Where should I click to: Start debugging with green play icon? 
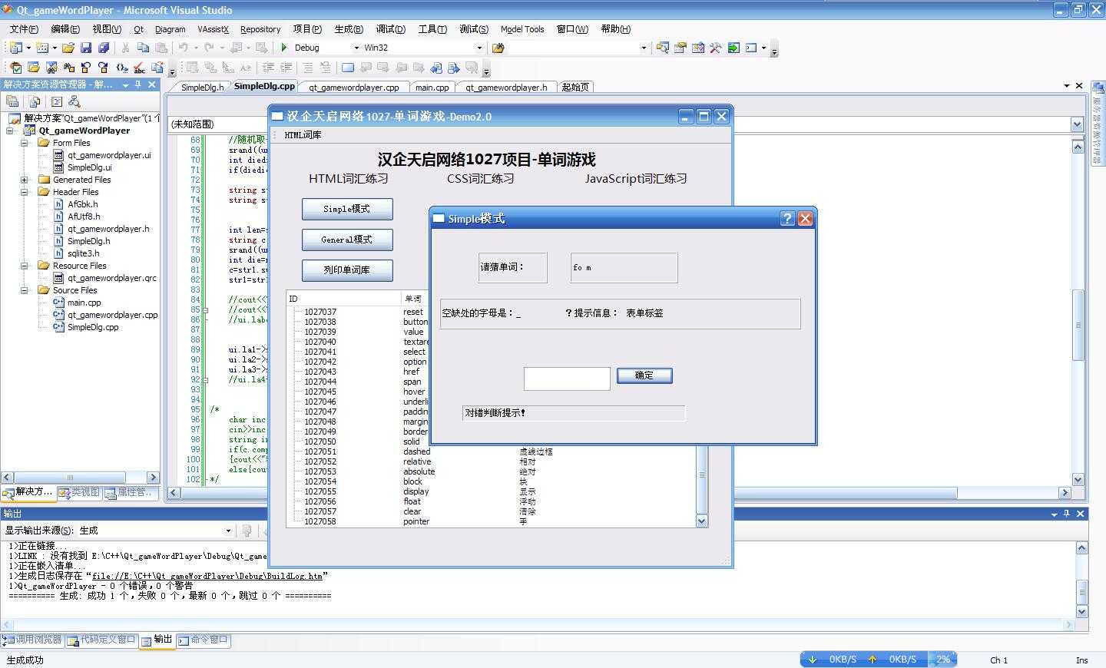pyautogui.click(x=284, y=48)
